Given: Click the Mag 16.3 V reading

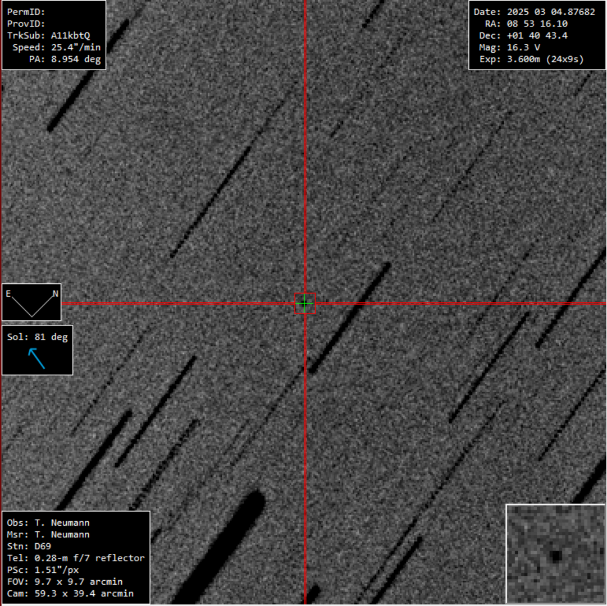Looking at the screenshot, I should pyautogui.click(x=509, y=48).
